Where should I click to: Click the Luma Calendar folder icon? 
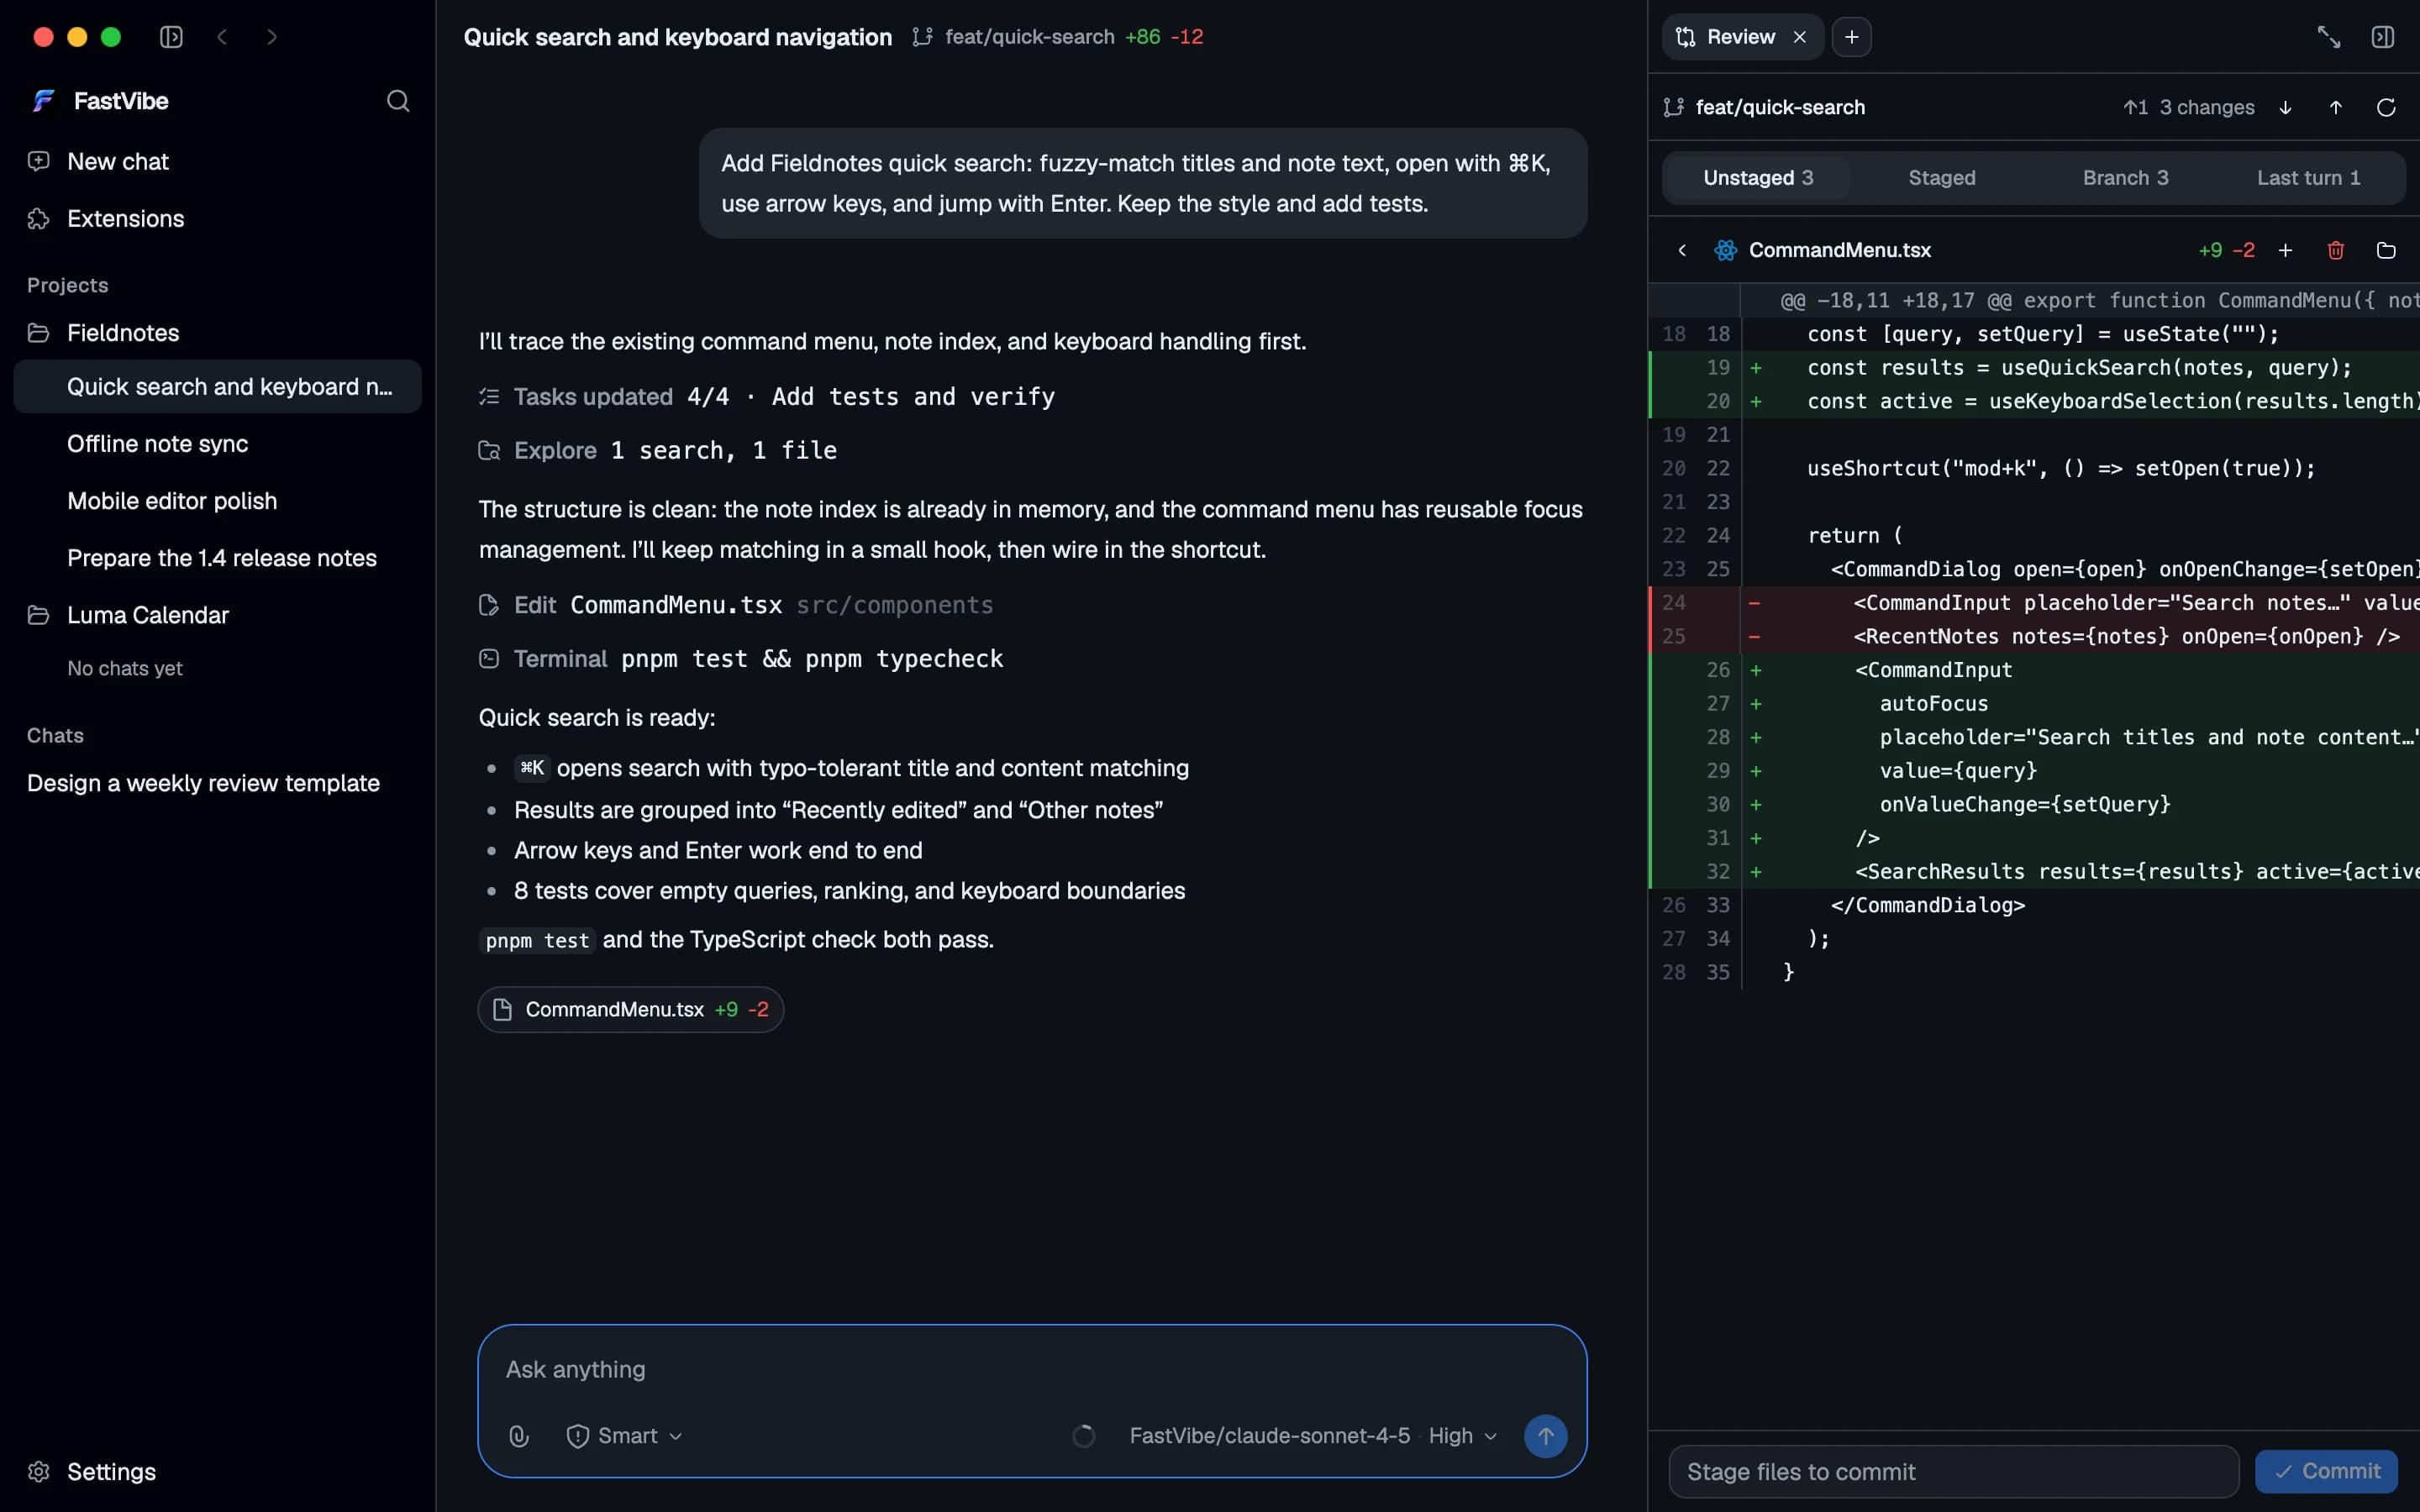coord(38,615)
